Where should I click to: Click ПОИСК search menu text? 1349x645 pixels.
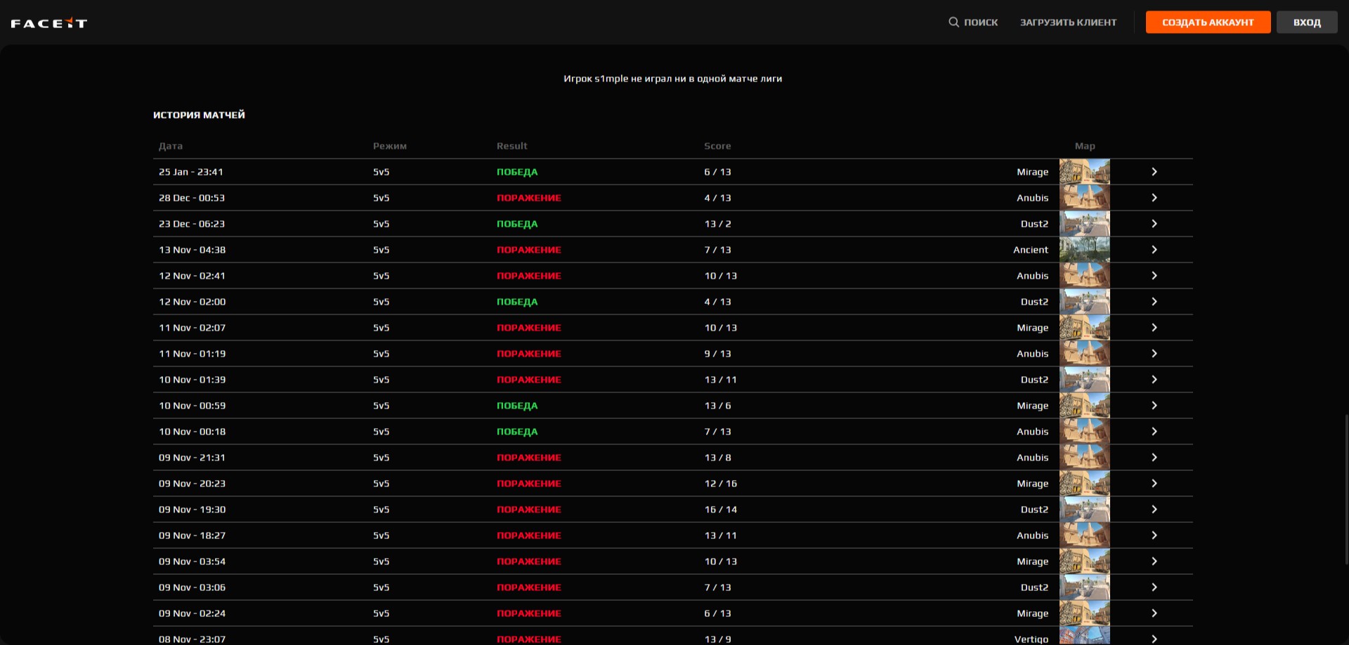(980, 22)
